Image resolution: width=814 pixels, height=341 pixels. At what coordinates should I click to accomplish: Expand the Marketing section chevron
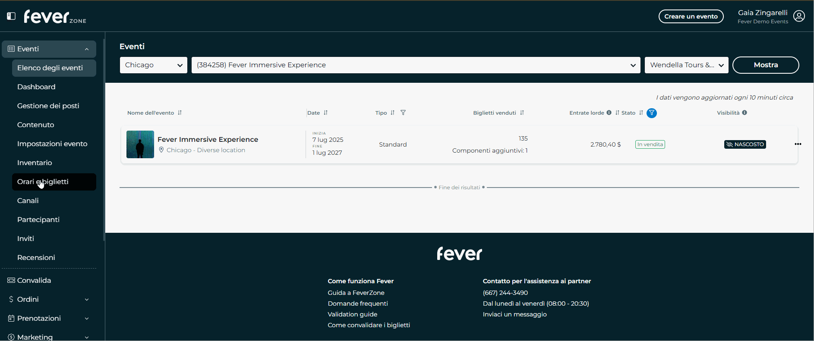(87, 338)
